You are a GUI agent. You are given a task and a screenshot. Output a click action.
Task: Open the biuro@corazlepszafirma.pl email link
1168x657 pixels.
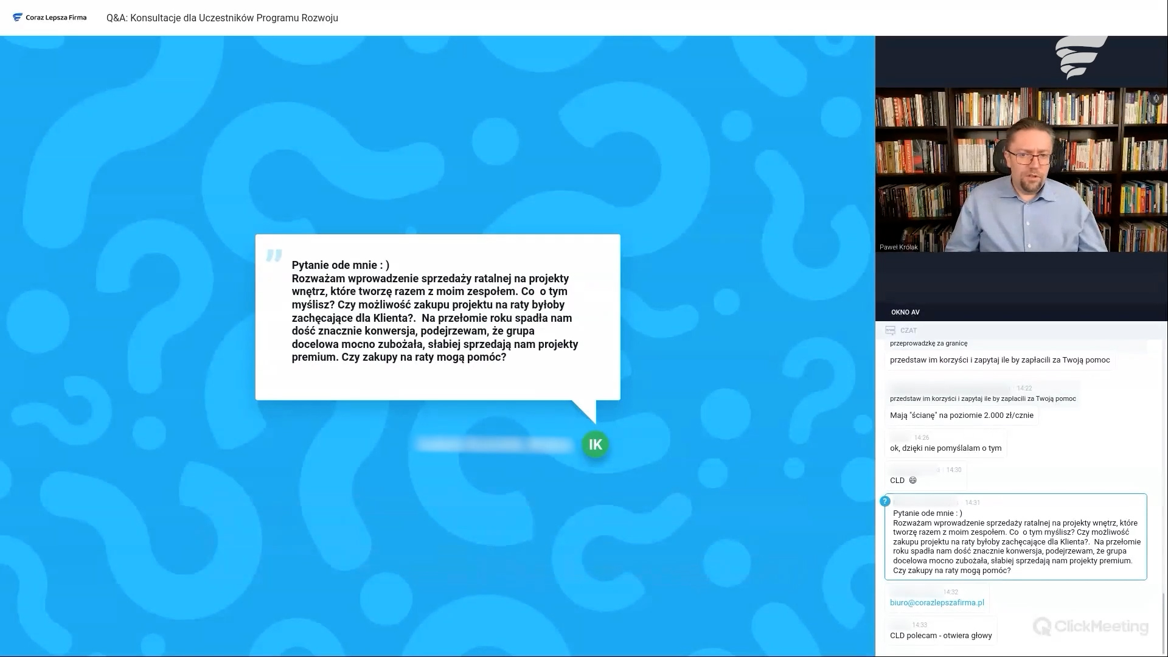point(937,603)
